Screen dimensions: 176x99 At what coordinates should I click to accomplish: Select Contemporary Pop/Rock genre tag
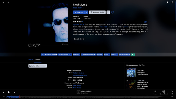[88, 55]
